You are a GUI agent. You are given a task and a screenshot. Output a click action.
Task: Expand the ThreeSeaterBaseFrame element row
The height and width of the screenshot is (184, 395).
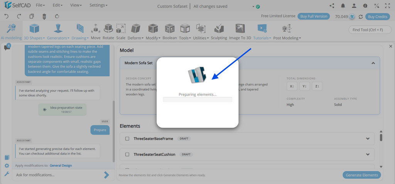tap(368, 139)
